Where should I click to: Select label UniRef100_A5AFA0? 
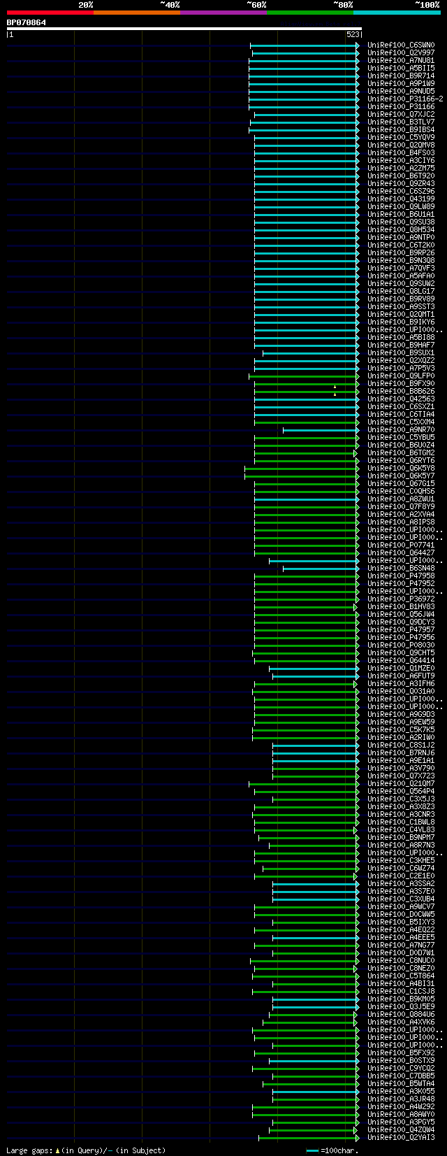tap(401, 276)
